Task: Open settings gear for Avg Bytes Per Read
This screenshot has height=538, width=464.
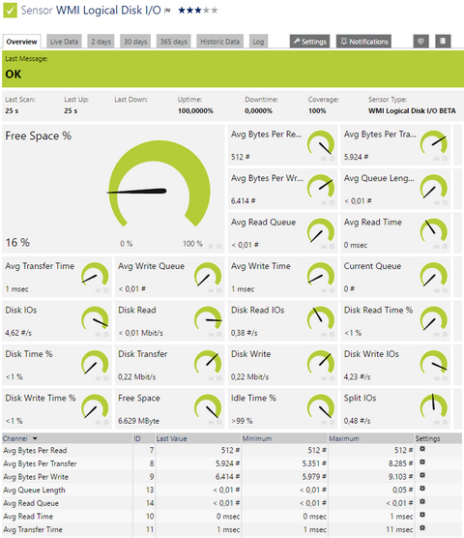Action: click(x=422, y=449)
